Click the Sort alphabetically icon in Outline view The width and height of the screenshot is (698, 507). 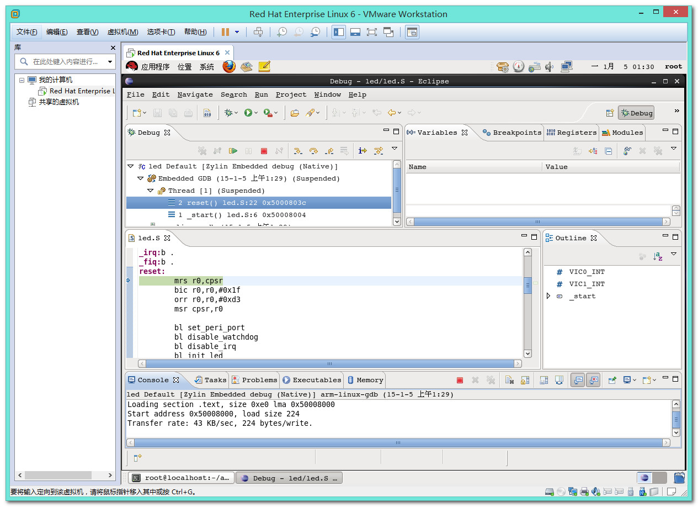pyautogui.click(x=658, y=256)
